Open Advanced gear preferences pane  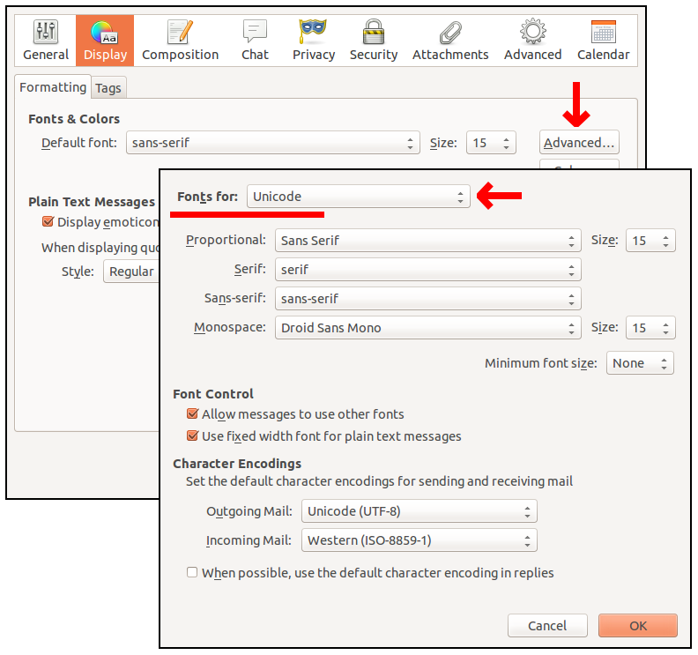tap(532, 41)
